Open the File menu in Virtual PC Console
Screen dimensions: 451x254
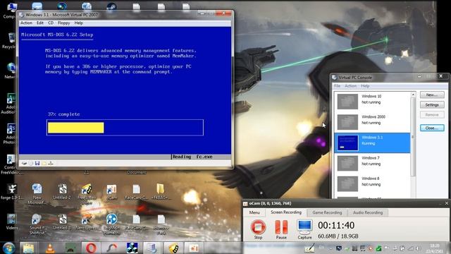[x=337, y=86]
